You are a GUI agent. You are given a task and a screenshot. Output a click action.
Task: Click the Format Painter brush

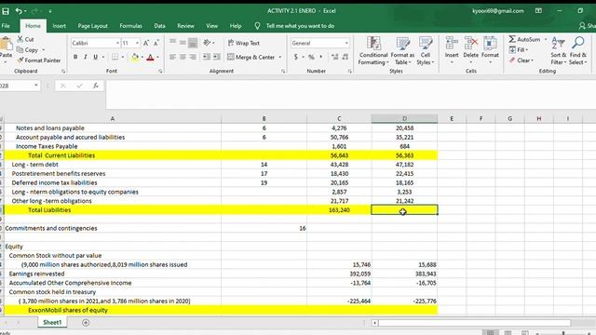click(20, 60)
